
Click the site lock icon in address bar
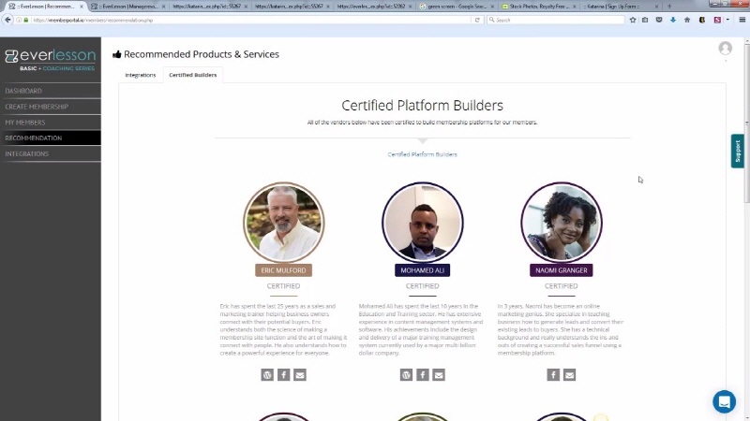[x=26, y=20]
